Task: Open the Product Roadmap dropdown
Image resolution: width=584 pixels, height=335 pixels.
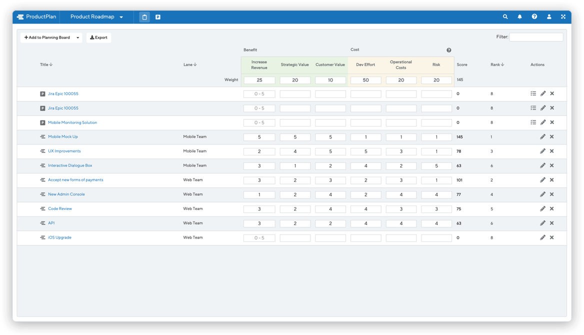Action: point(96,17)
